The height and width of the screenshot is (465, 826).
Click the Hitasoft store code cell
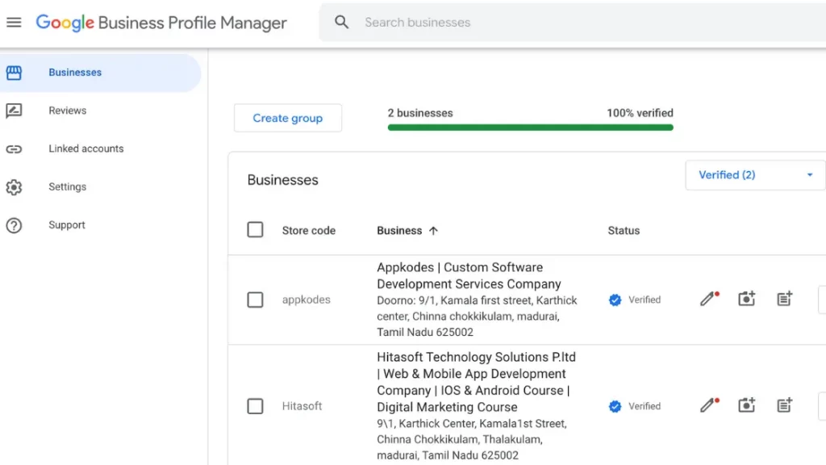coord(302,406)
